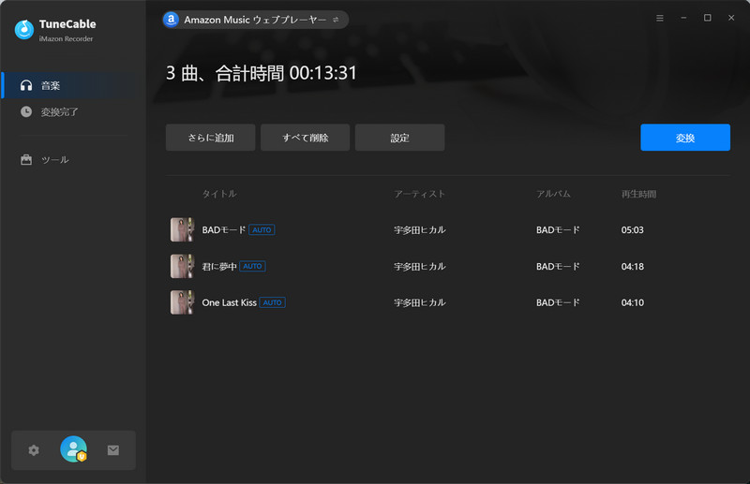Click the 3 曲、合計時間 00:13:31 heading

point(262,73)
